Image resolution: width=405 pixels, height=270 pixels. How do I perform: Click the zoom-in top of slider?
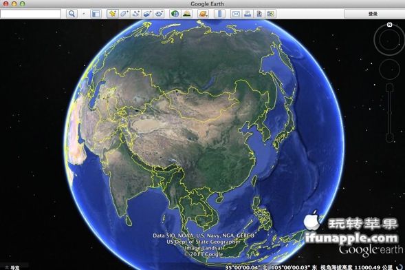pos(389,87)
